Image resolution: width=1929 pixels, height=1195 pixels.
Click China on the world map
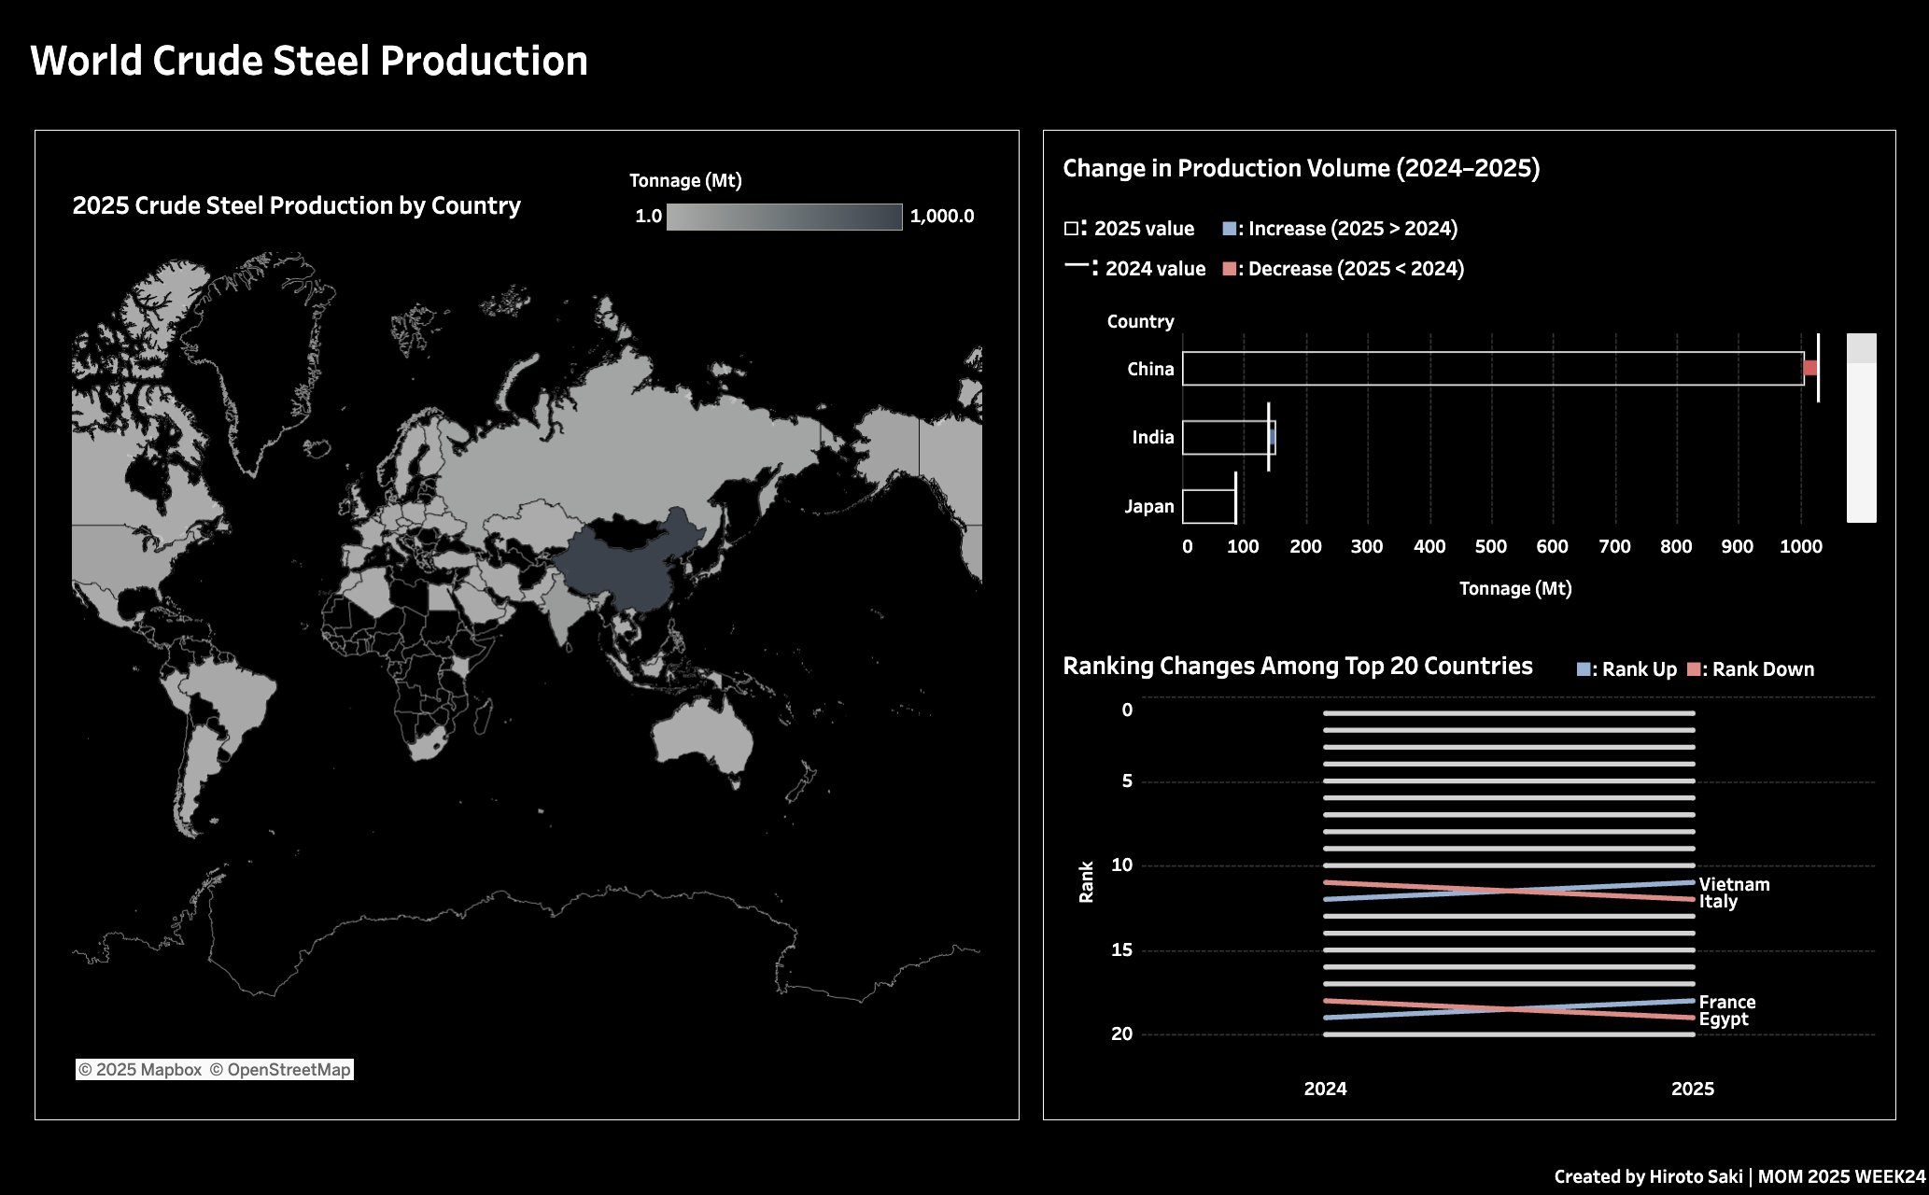(x=624, y=569)
